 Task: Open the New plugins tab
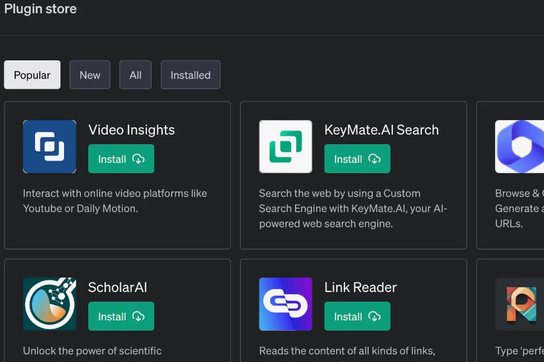point(89,75)
